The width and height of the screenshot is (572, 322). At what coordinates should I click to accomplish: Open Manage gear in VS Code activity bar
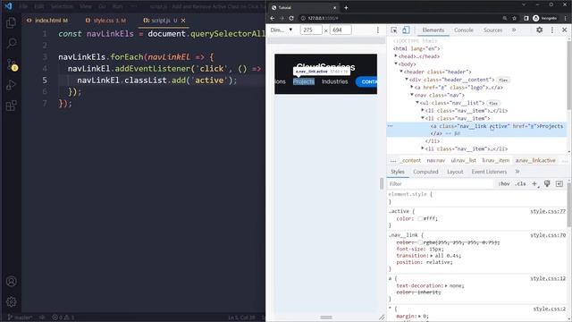11,302
